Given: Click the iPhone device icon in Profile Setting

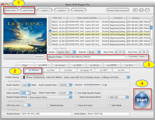Looking at the screenshot, I should (24, 77).
